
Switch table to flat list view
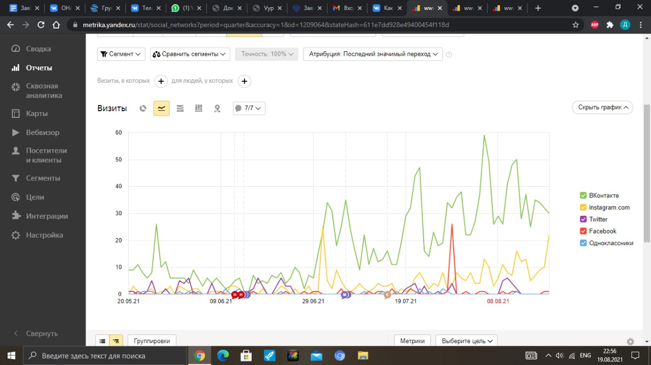[103, 341]
